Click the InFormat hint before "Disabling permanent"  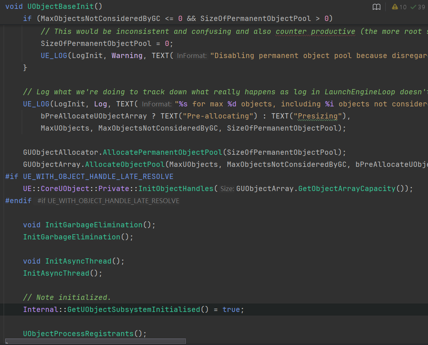pos(191,56)
